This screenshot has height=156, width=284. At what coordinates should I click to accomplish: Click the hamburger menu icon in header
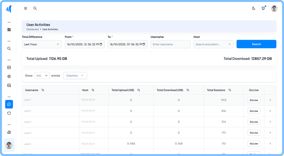pyautogui.click(x=26, y=8)
